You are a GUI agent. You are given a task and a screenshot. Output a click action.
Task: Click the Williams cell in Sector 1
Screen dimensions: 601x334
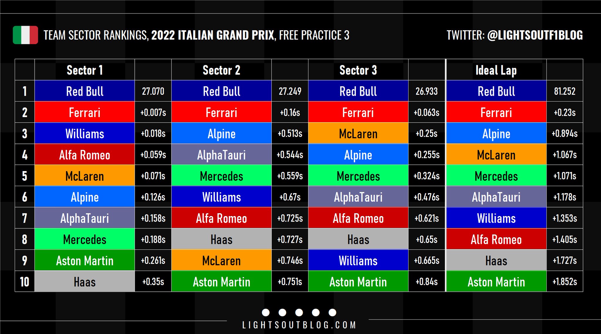[x=85, y=134]
